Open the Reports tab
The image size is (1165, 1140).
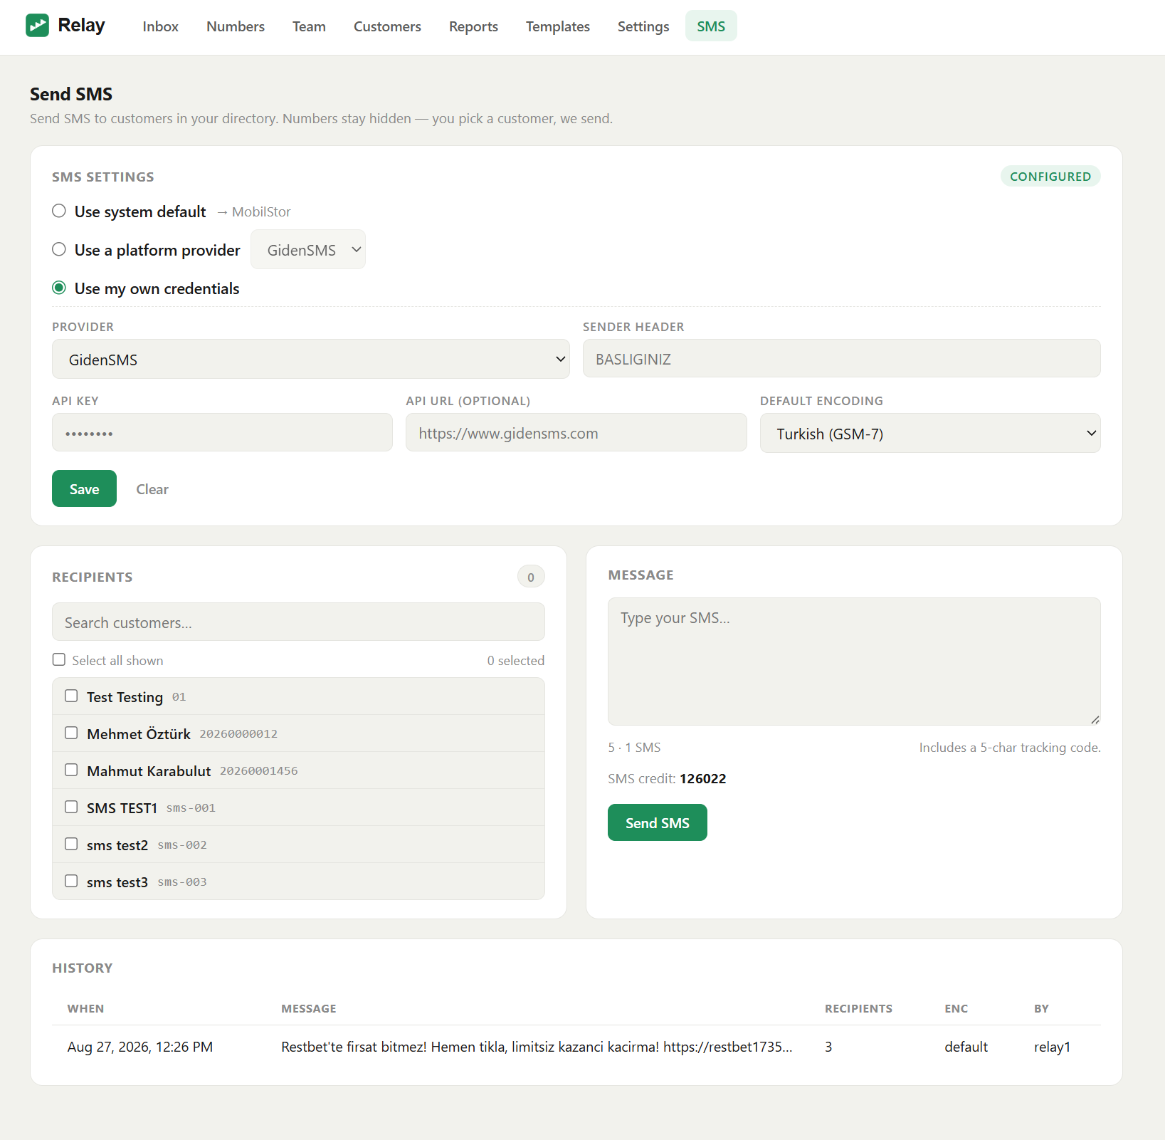[473, 26]
